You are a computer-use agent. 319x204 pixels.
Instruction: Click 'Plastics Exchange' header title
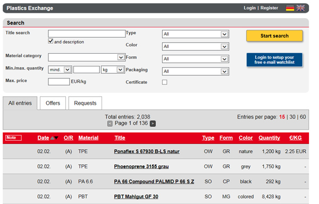click(30, 8)
